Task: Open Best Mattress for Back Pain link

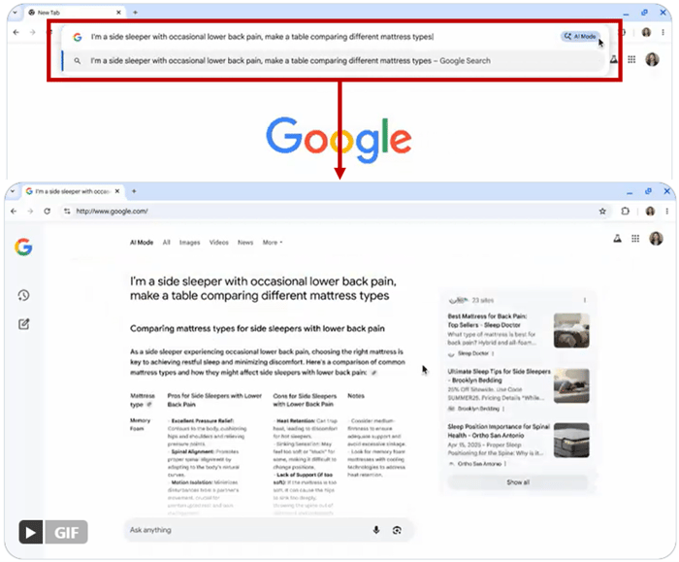Action: click(x=486, y=321)
